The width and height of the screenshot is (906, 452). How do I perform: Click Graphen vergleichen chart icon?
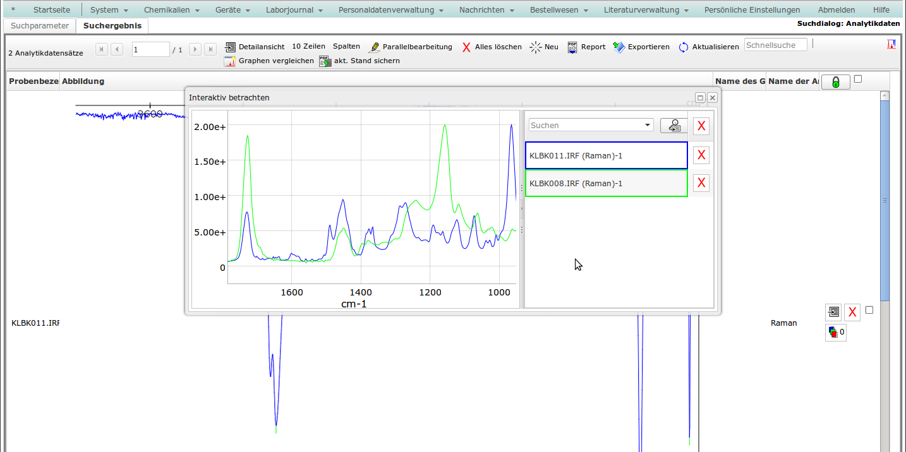point(229,61)
